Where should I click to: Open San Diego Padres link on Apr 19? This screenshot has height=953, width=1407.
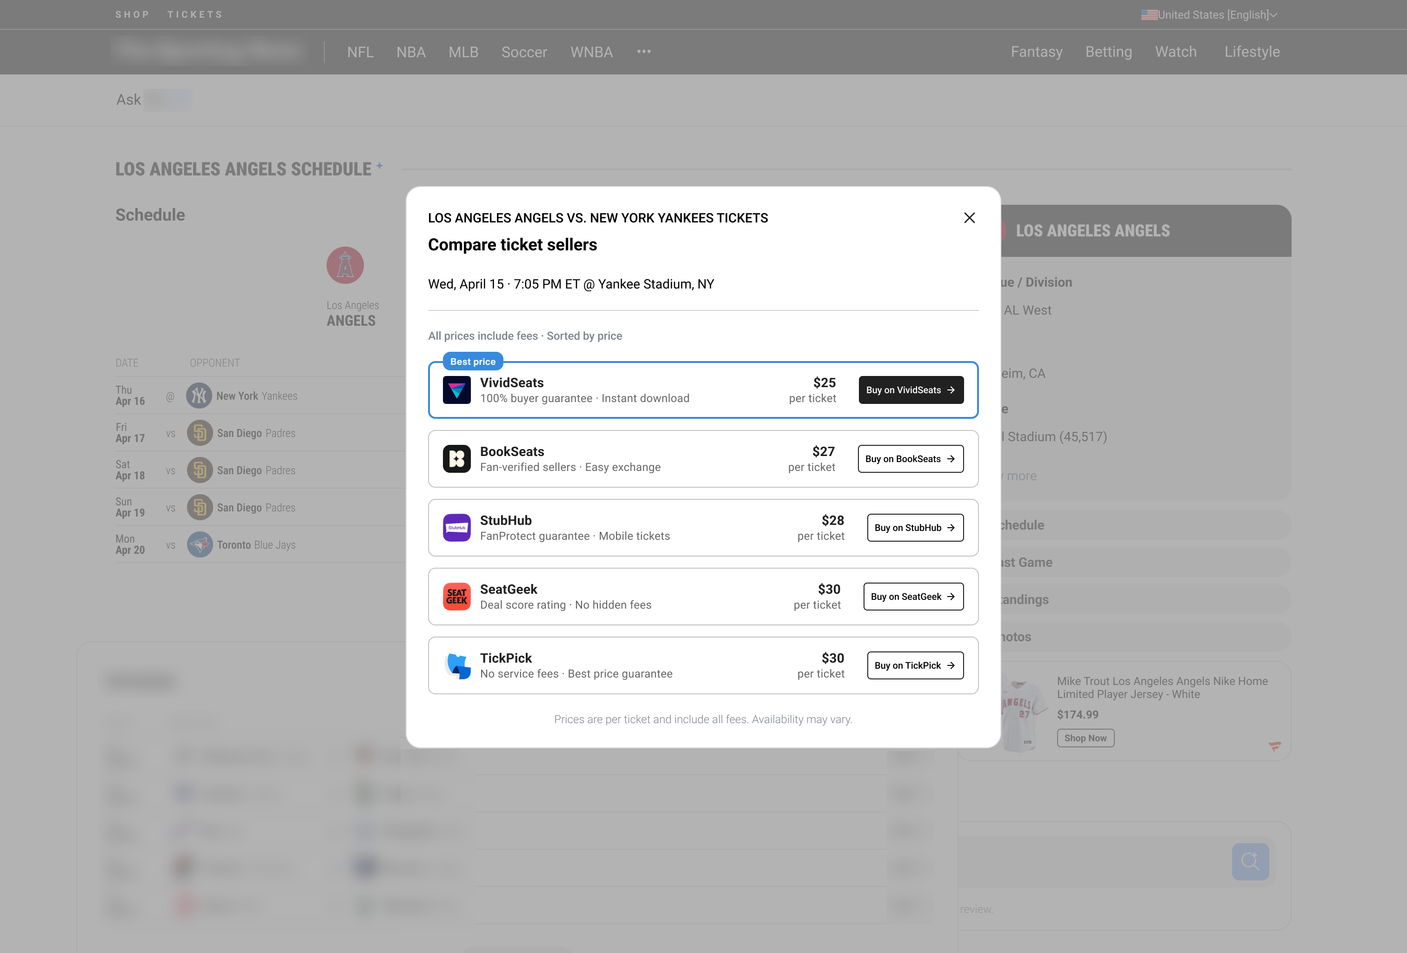pyautogui.click(x=256, y=508)
